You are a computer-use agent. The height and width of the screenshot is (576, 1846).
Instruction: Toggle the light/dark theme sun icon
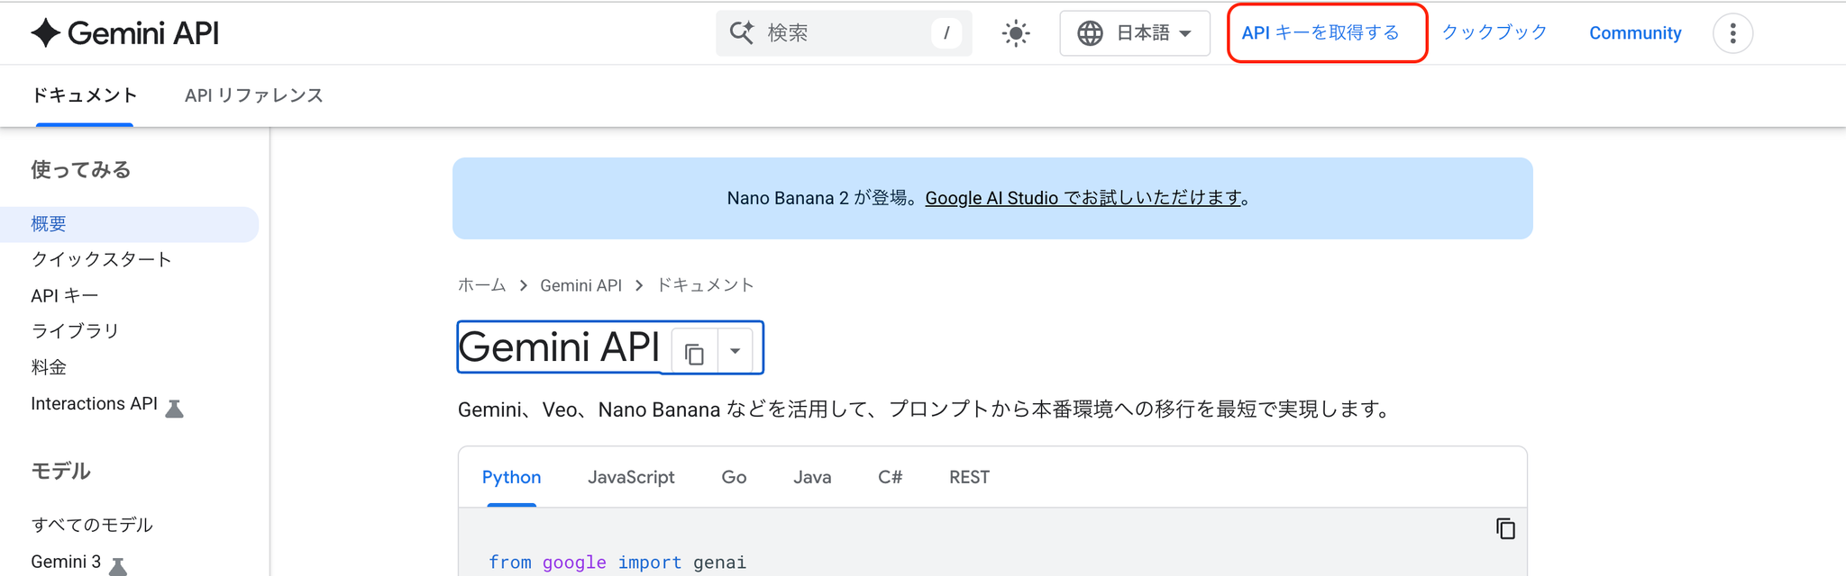click(x=1016, y=34)
